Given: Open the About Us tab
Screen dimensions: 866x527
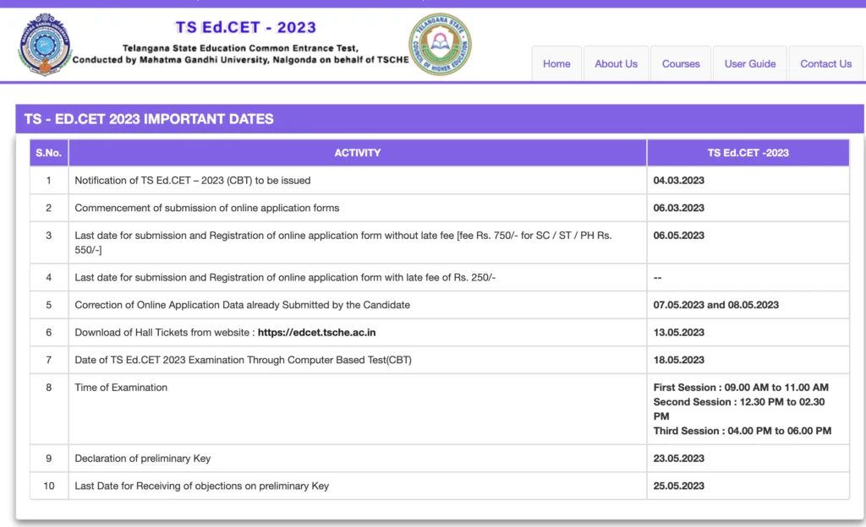Looking at the screenshot, I should [616, 64].
